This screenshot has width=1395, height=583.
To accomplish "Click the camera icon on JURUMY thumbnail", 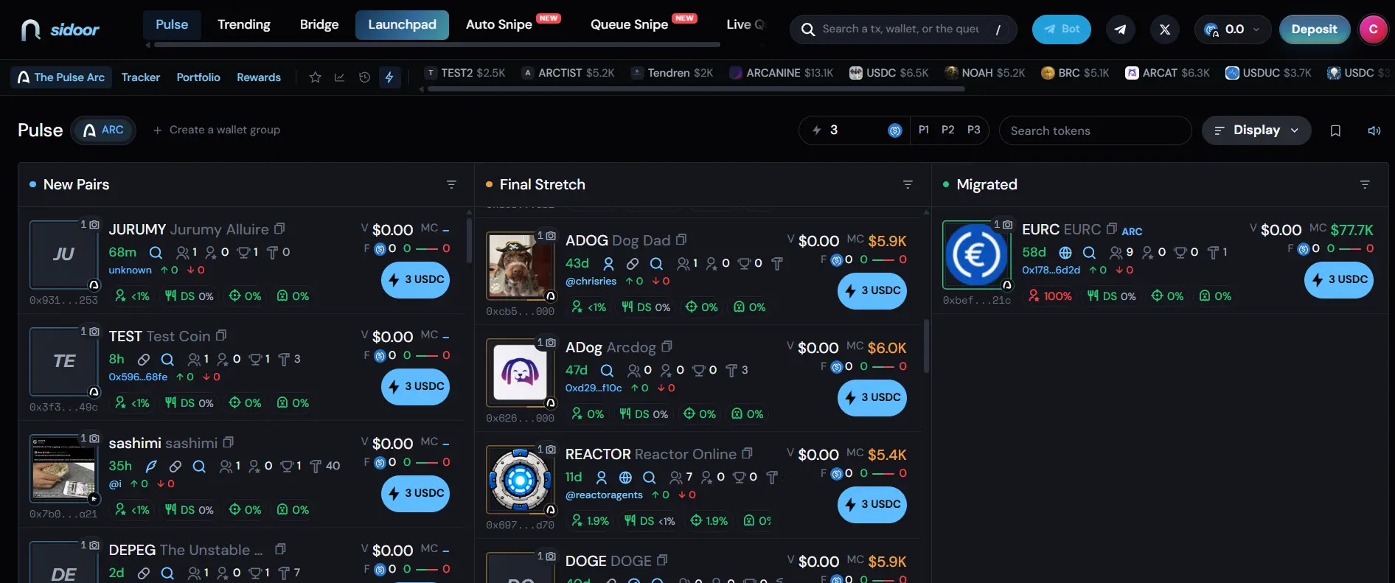I will [94, 224].
